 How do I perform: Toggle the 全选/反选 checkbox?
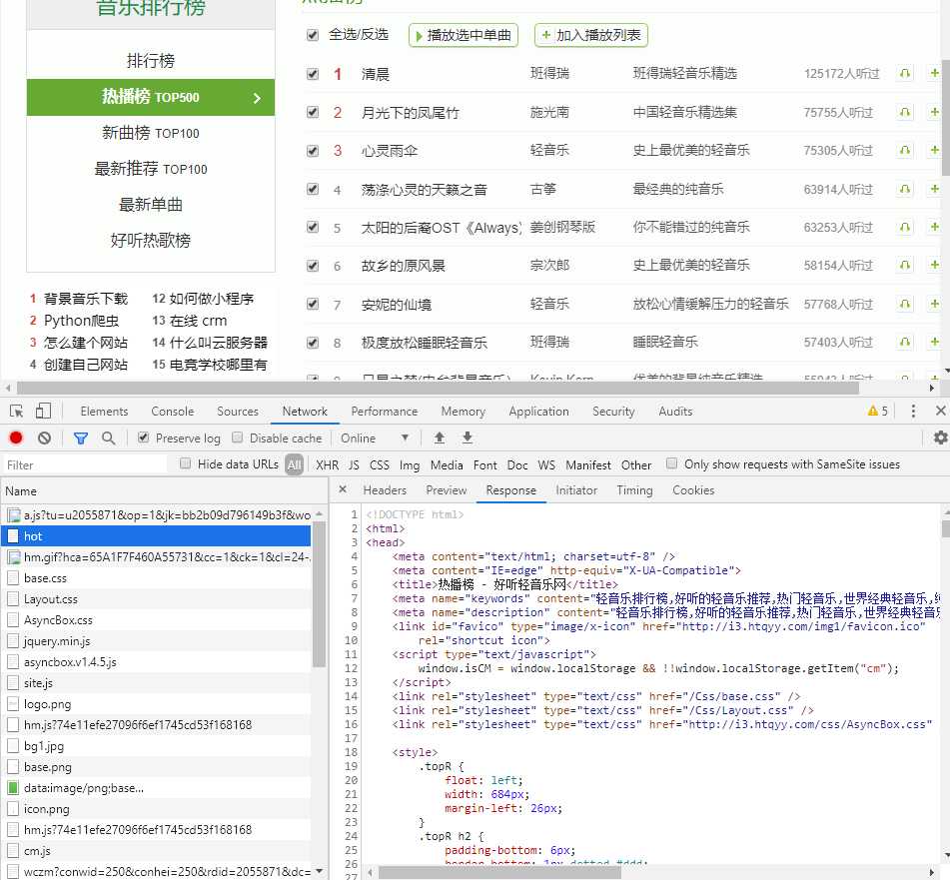[313, 35]
